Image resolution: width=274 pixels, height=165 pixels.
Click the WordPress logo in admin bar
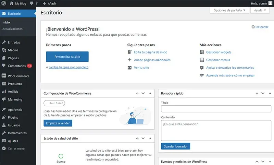click(x=4, y=3)
